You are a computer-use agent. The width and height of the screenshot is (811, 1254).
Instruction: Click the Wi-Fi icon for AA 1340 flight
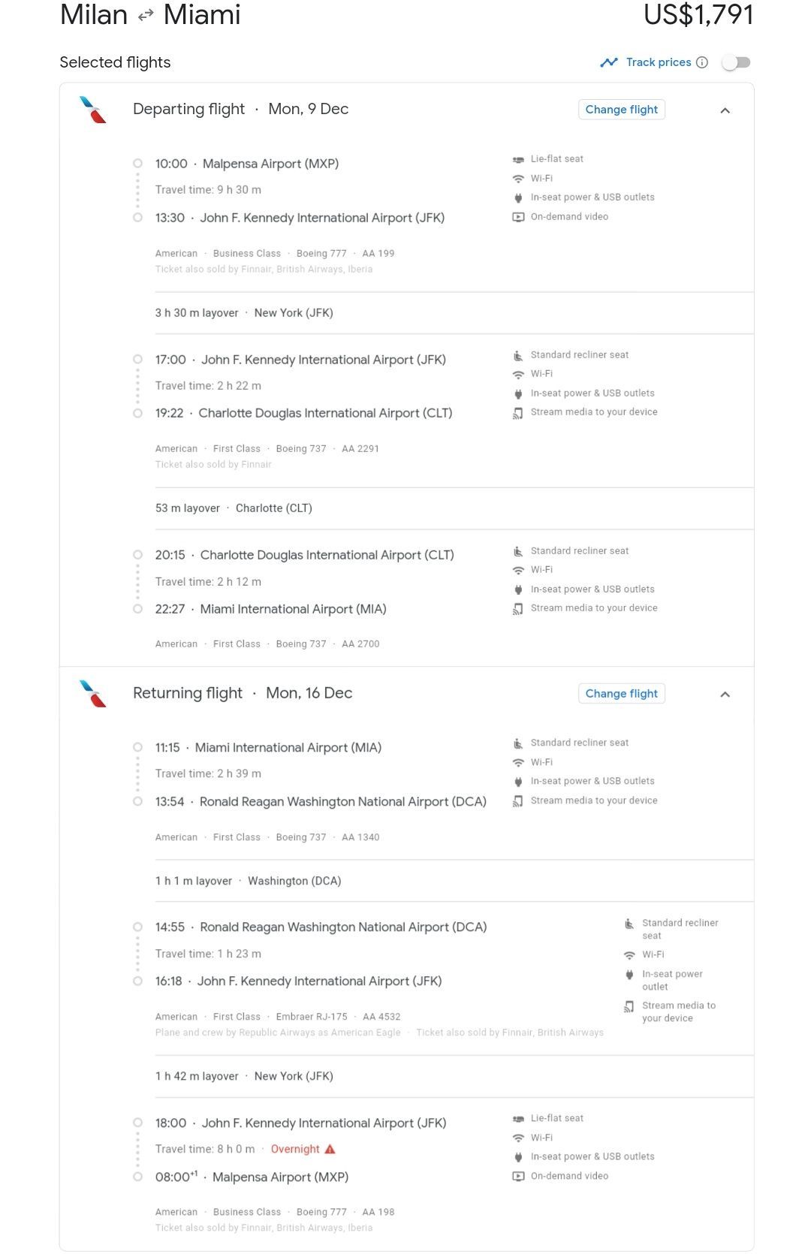tap(518, 762)
